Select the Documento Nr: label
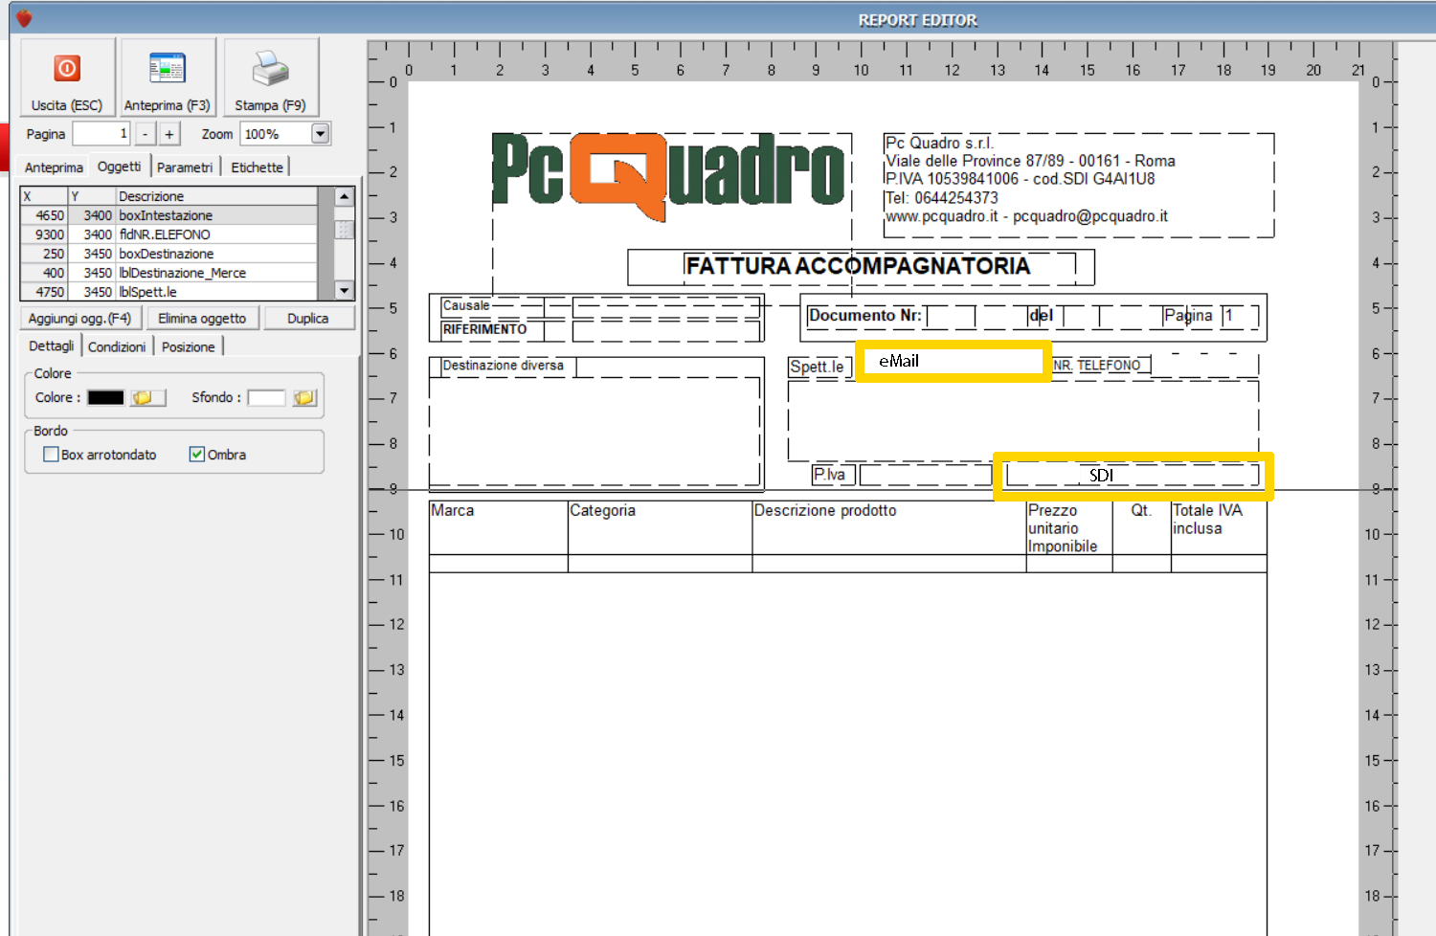This screenshot has height=936, width=1436. [865, 316]
